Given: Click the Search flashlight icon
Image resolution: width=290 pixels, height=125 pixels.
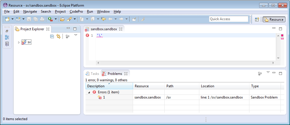Looking at the screenshot, I should (69, 19).
